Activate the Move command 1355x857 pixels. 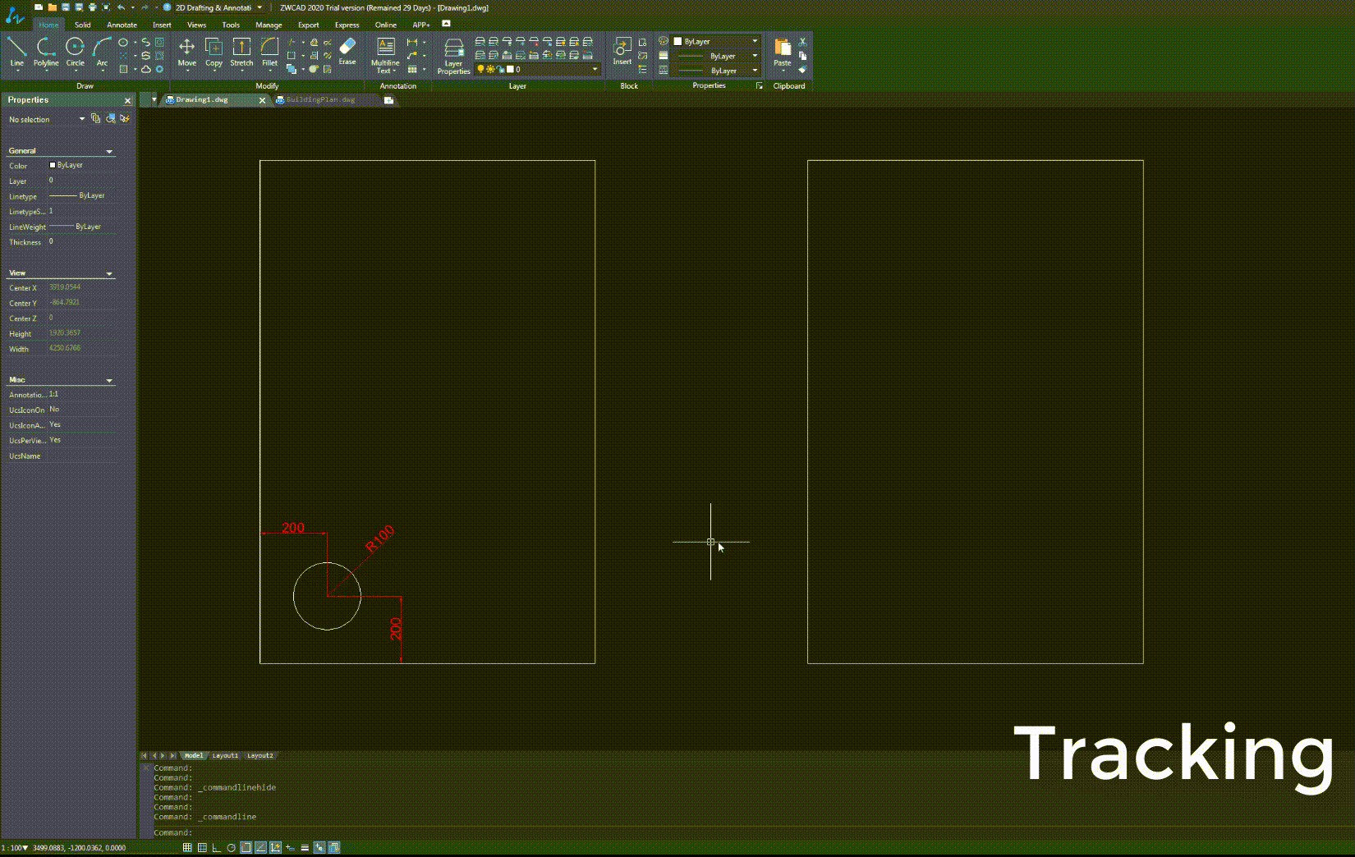point(187,51)
